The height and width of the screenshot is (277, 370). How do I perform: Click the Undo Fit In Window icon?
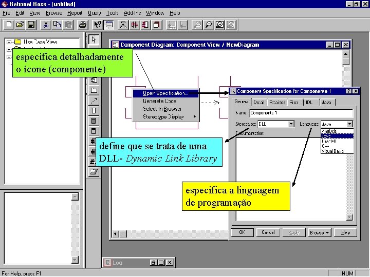[231, 25]
